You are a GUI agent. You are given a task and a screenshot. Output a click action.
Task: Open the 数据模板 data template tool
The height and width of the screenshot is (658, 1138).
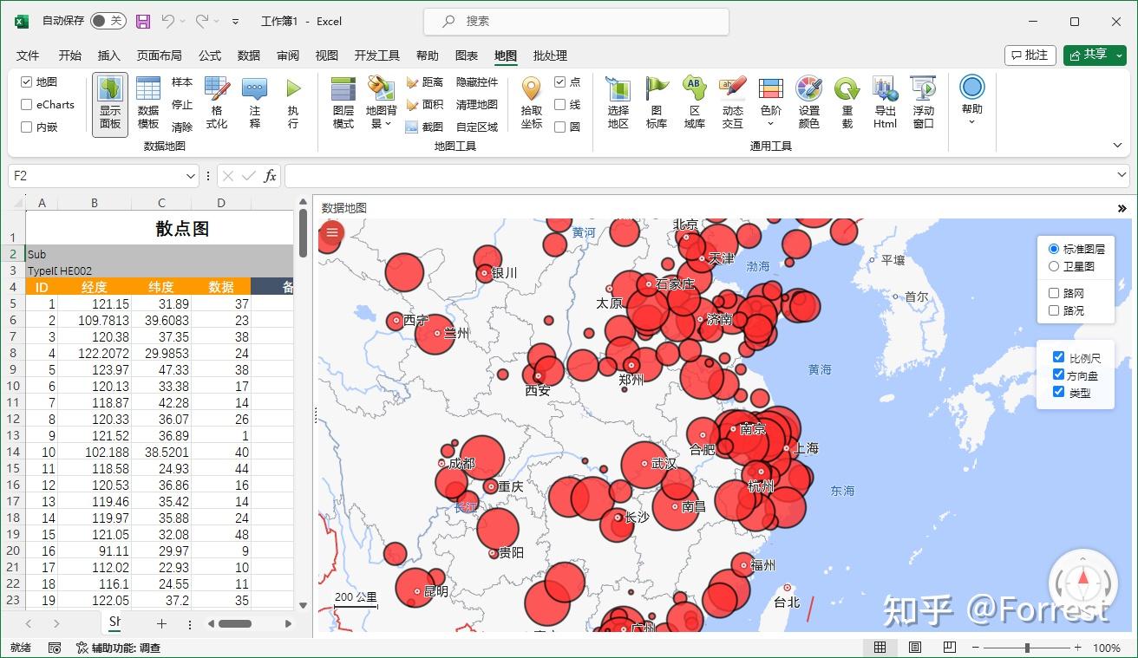point(147,104)
